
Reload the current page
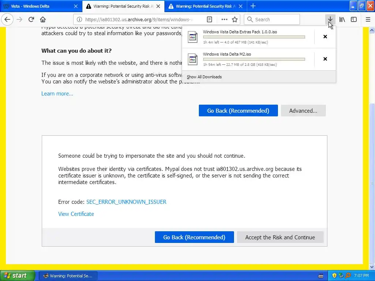pos(31,19)
